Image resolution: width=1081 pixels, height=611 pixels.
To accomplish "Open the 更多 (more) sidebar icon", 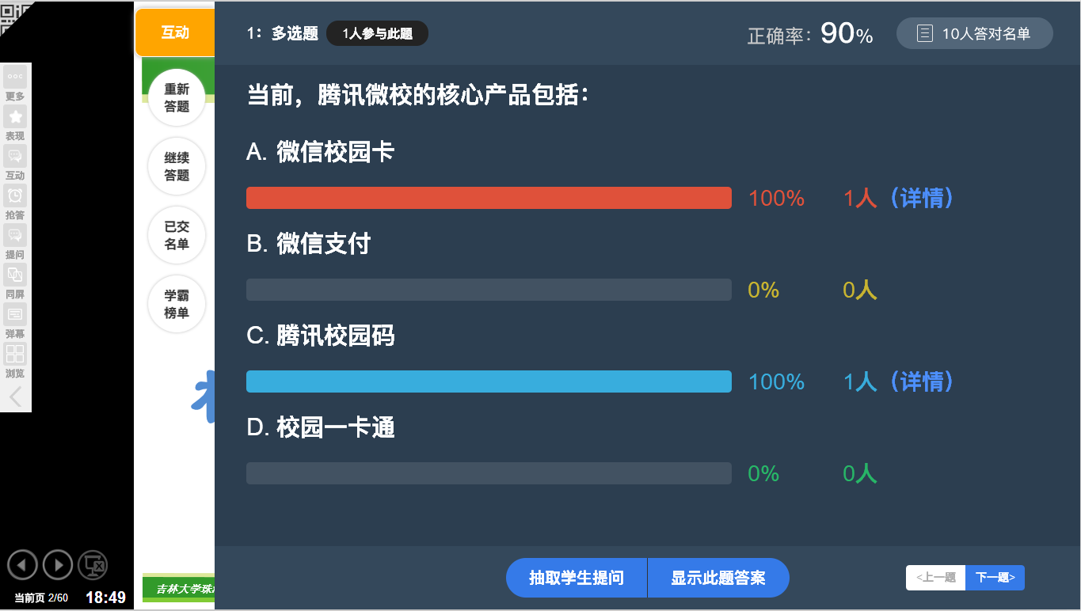I will pos(15,77).
